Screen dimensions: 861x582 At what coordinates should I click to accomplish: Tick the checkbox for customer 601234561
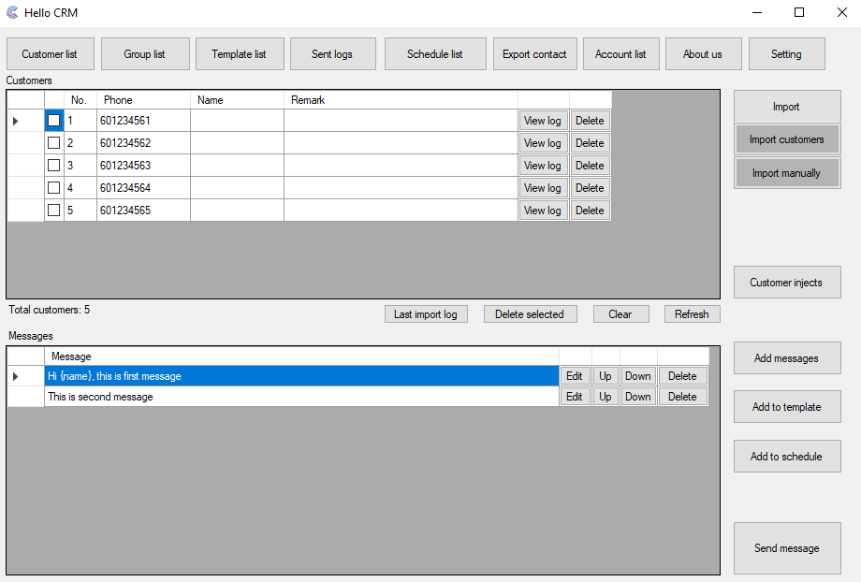(54, 121)
